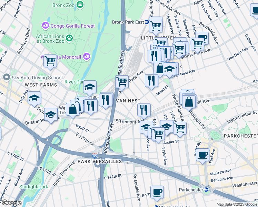Click the restaurant pin above Mead St
The width and height of the screenshot is (258, 207).
tap(151, 82)
